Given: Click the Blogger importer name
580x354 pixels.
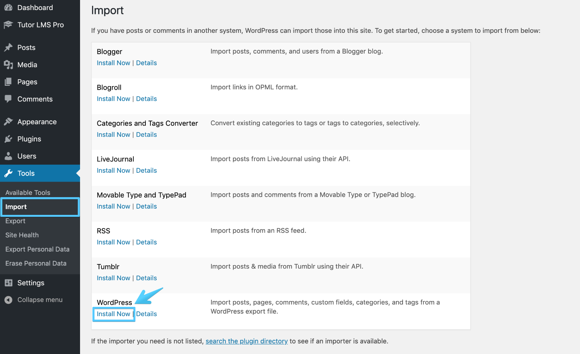Looking at the screenshot, I should (109, 52).
